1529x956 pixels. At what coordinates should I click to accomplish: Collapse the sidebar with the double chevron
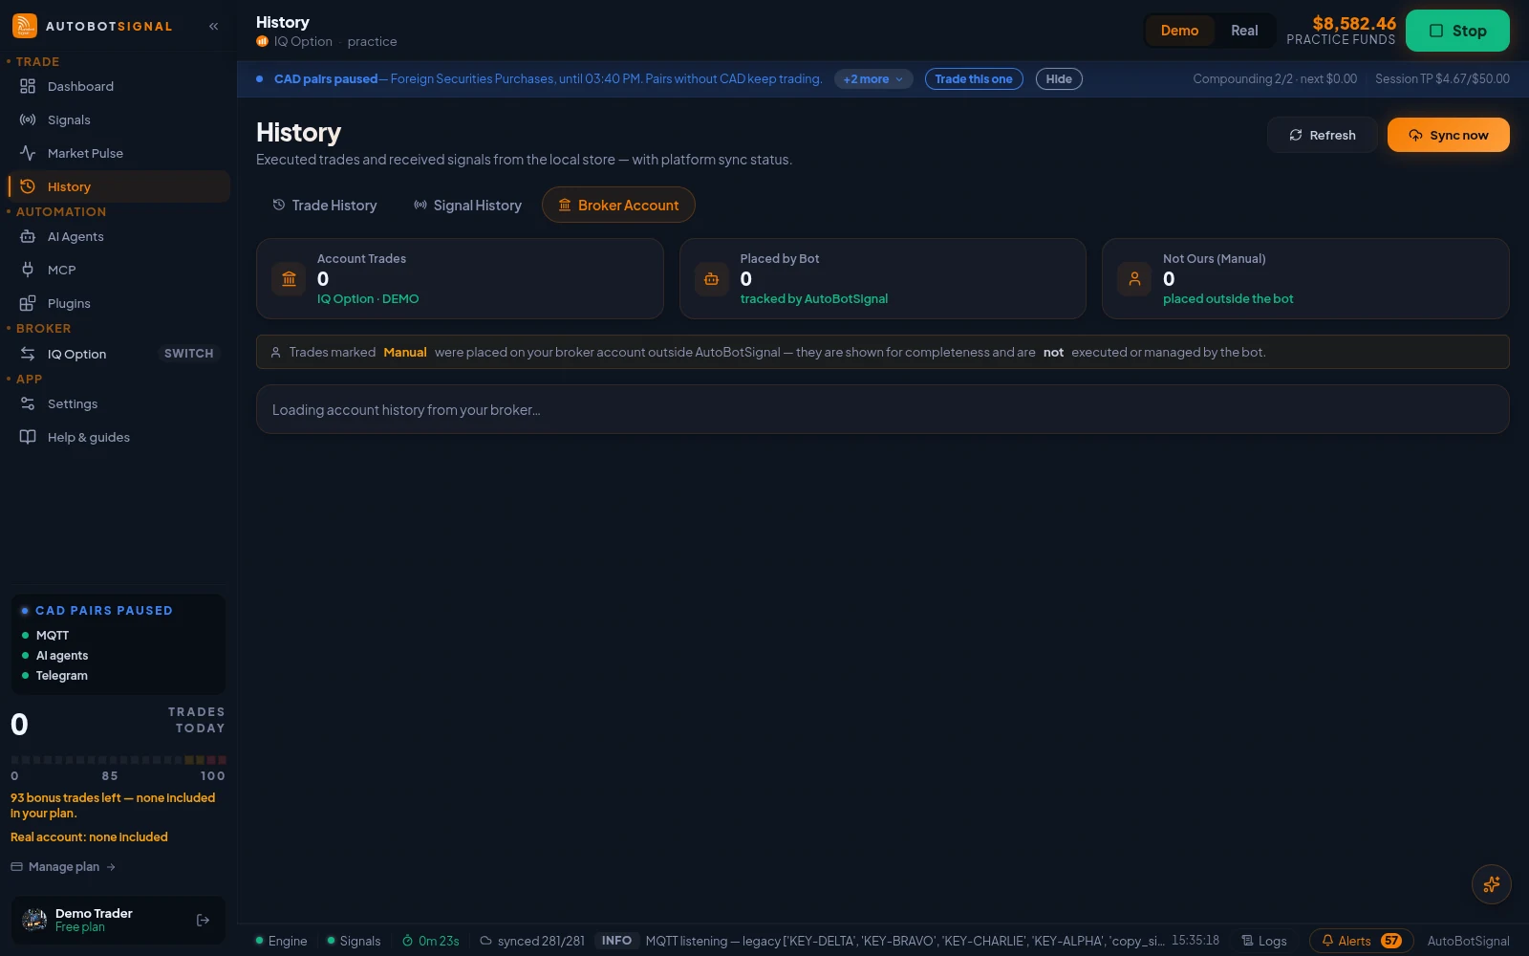point(213,27)
